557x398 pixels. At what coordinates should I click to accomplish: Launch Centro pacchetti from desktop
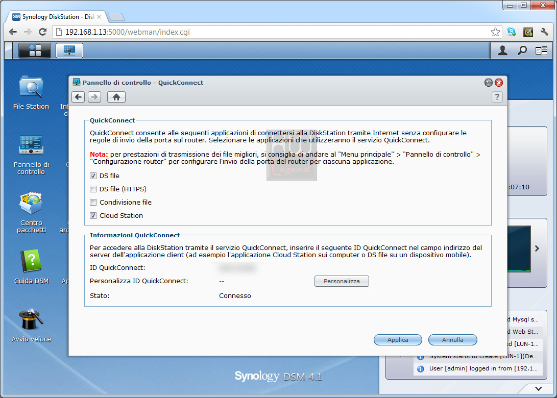(x=31, y=212)
